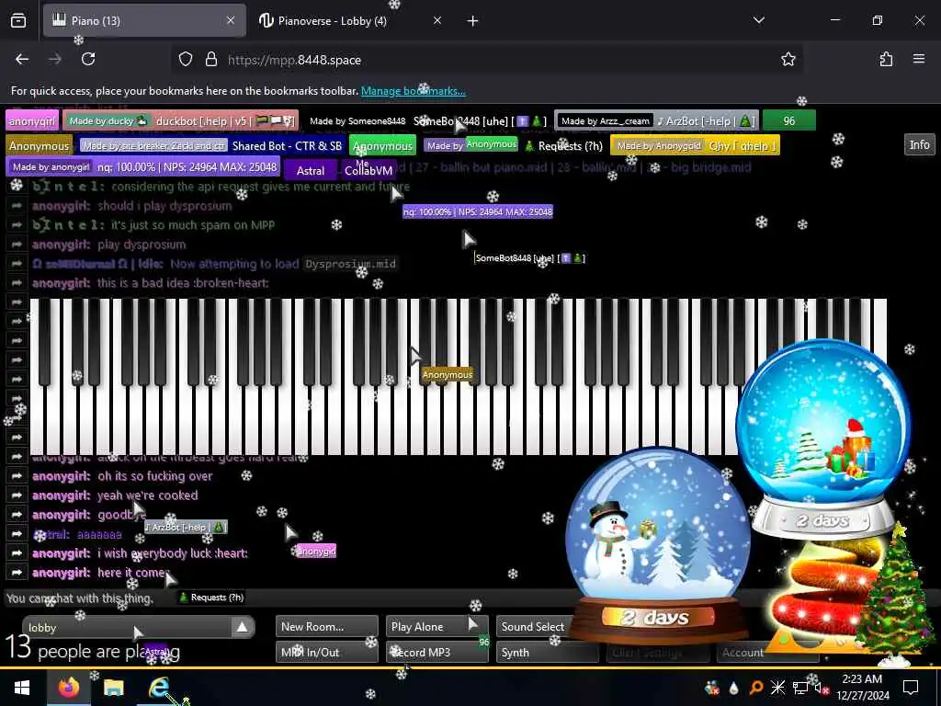941x706 pixels.
Task: Open the tracking protection shield icon
Action: pyautogui.click(x=186, y=60)
